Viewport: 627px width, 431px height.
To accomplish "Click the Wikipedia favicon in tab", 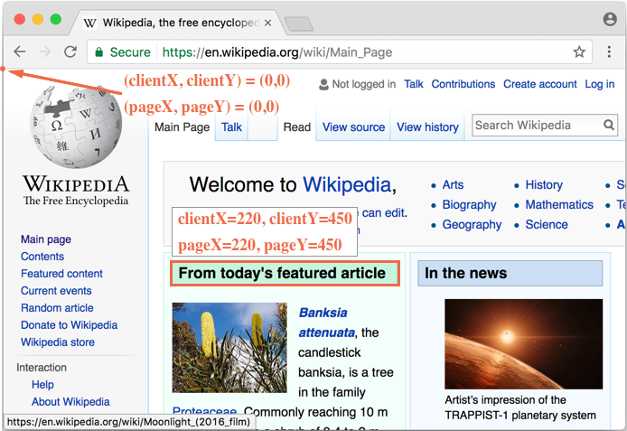I will [90, 23].
